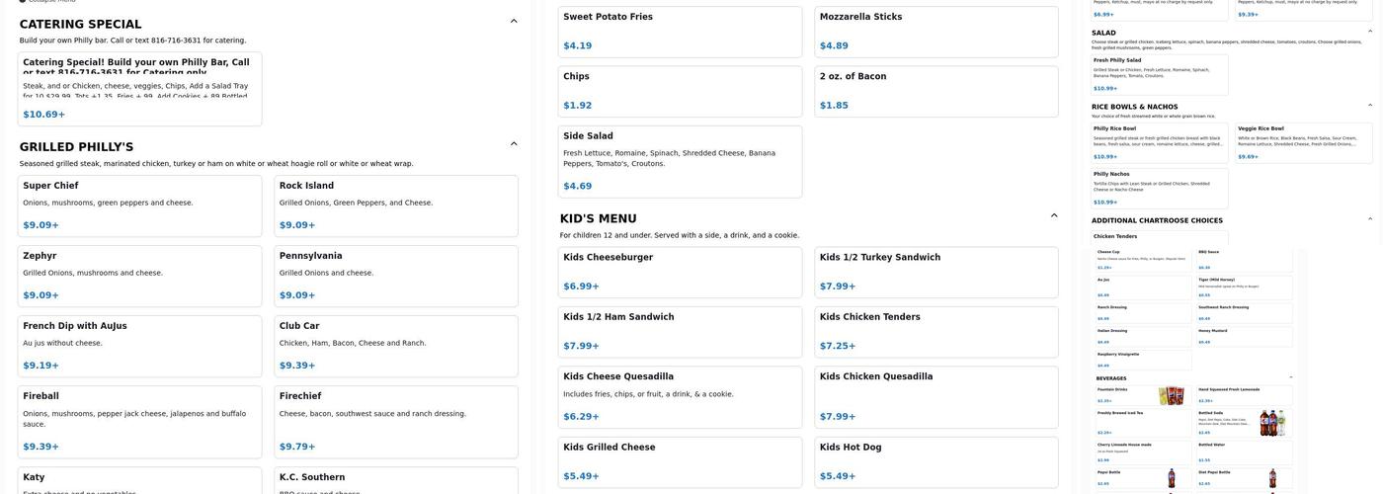The image size is (1383, 494).
Task: Click the Diet Pepsi Bottle image
Action: click(1273, 479)
